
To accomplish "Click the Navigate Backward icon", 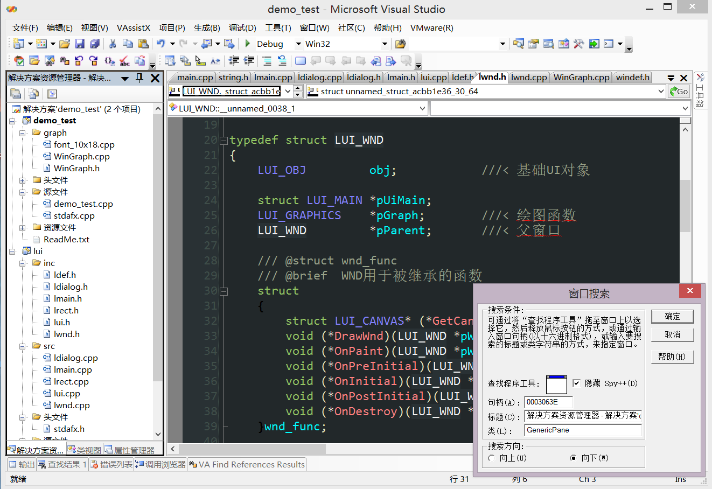I will 206,44.
